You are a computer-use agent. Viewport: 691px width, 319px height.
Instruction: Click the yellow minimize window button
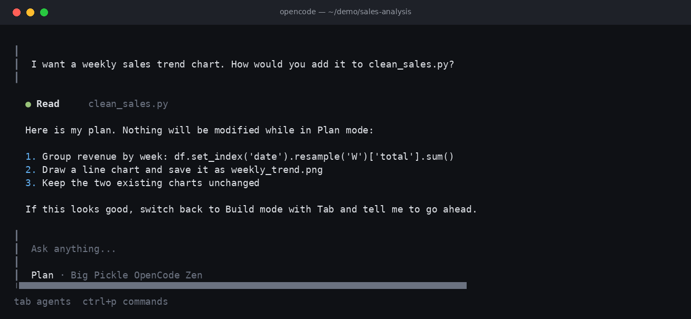click(x=31, y=12)
